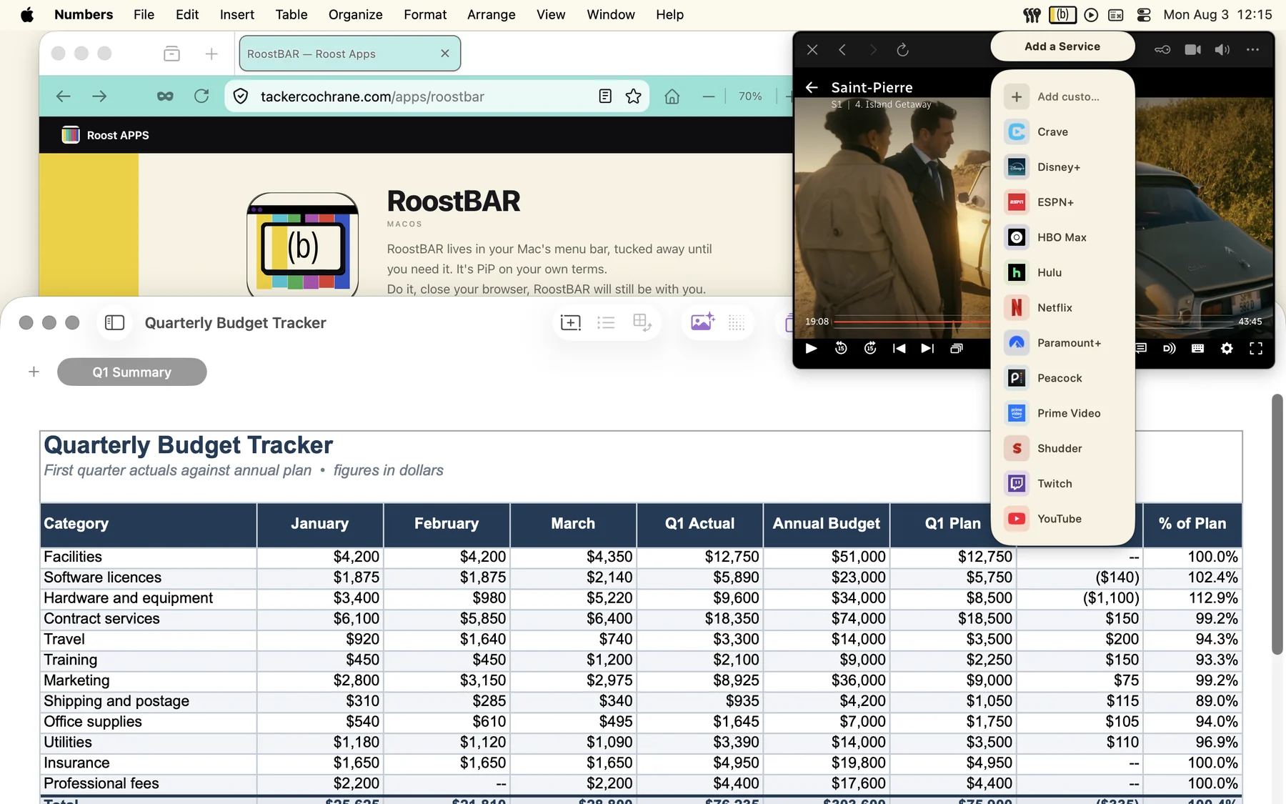The height and width of the screenshot is (804, 1286).
Task: Switch to the Q1 Summary sheet tab
Action: coord(132,372)
